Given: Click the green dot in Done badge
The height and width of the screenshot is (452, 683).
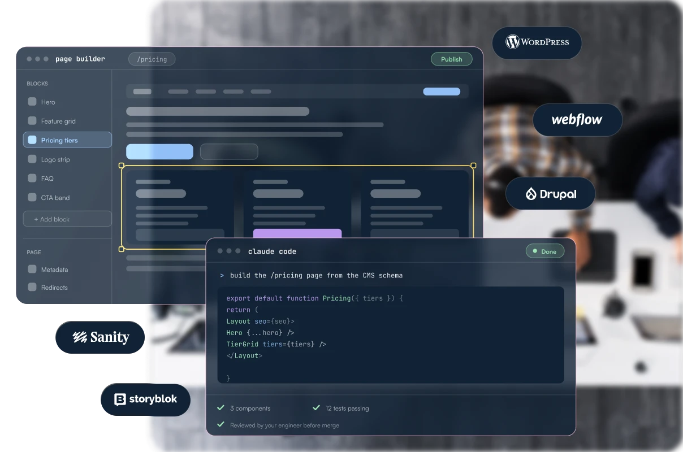Looking at the screenshot, I should coord(535,251).
